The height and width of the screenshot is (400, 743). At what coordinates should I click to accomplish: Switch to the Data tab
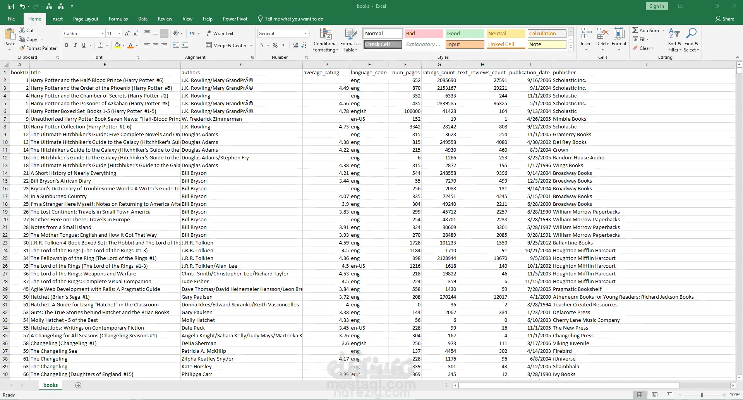(x=143, y=19)
